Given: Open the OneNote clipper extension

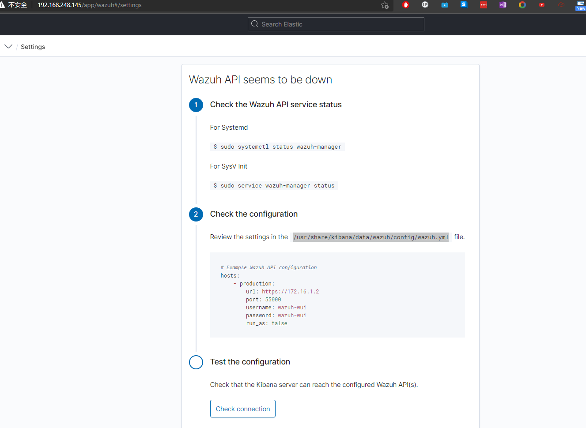Looking at the screenshot, I should [503, 5].
